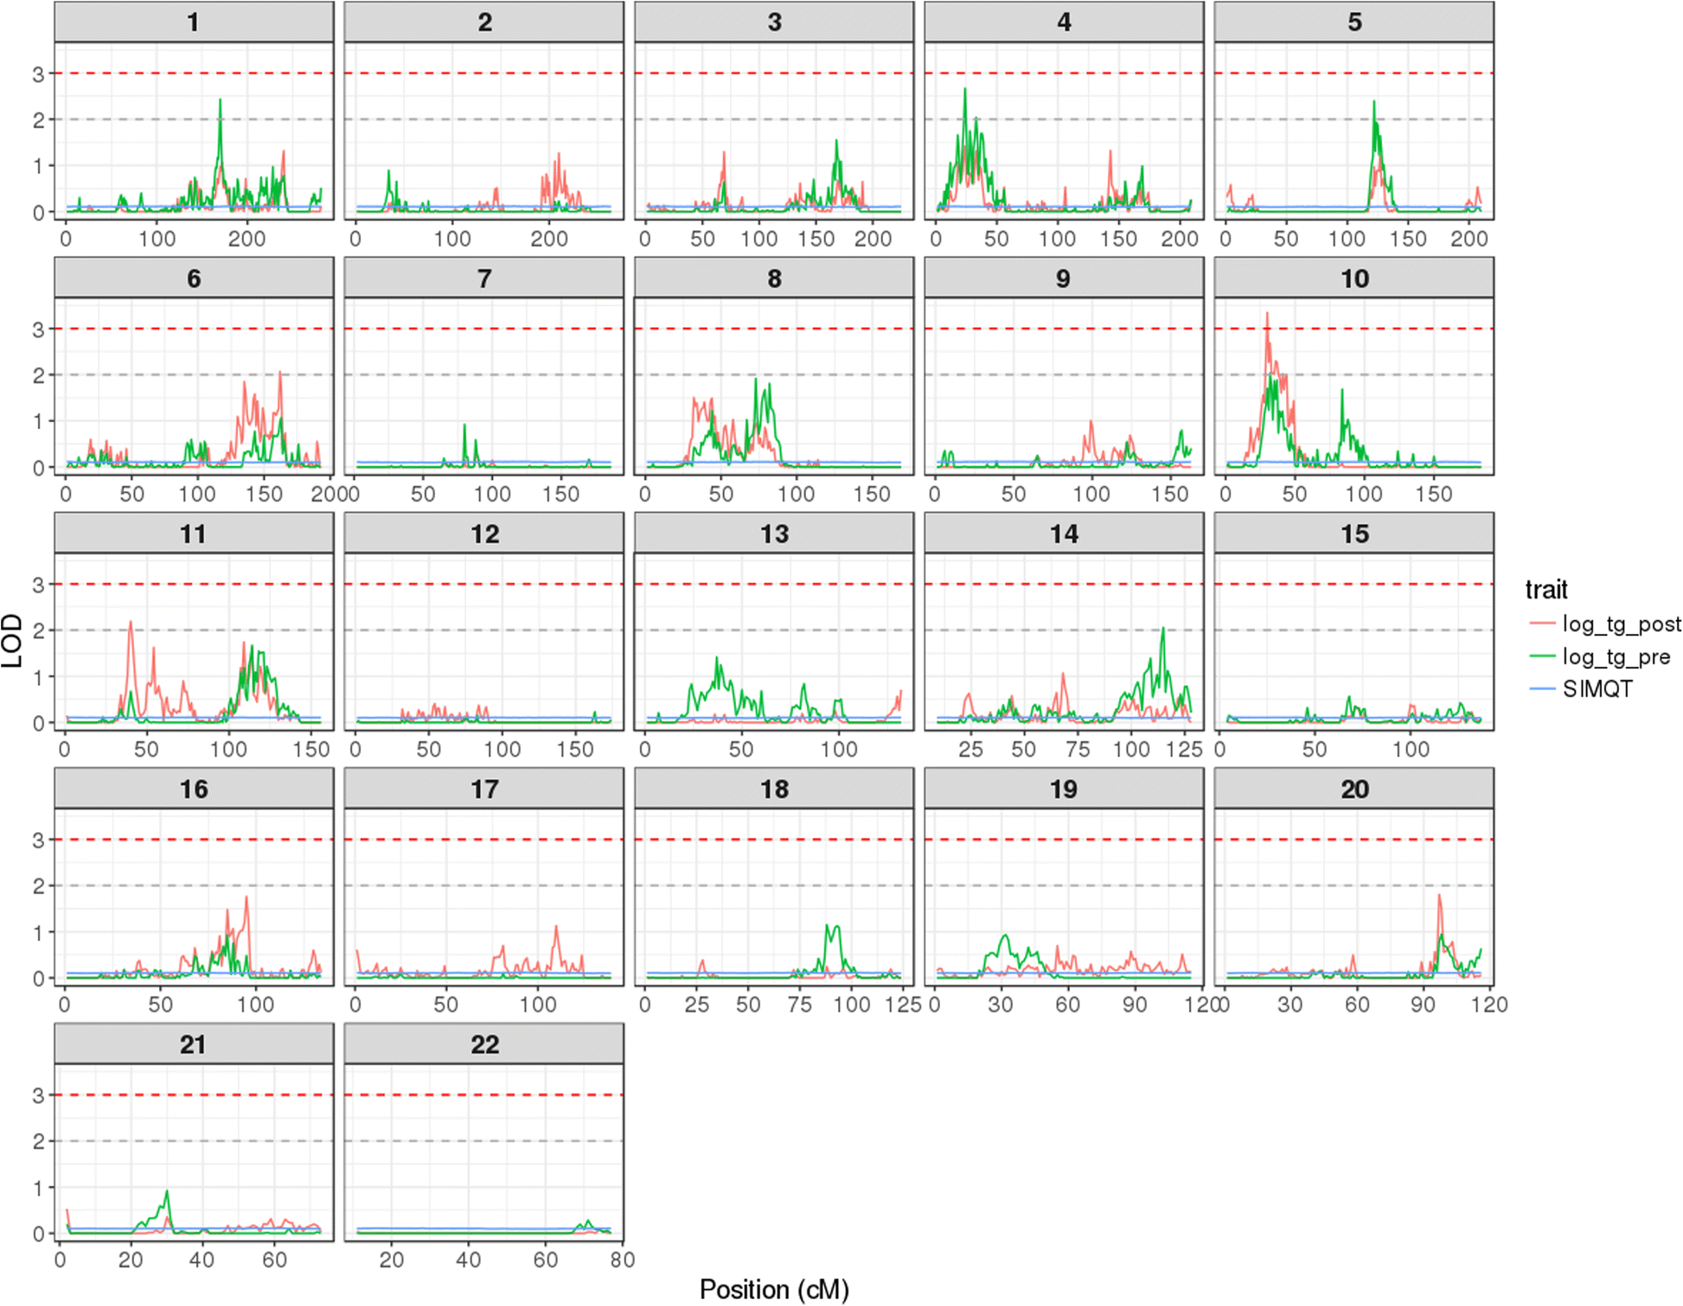The width and height of the screenshot is (1683, 1306).
Task: Click the chromosome 17 panel header
Action: coord(484,788)
